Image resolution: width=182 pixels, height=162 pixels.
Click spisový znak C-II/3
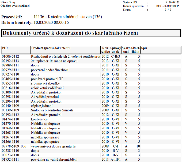pyautogui.click(x=116, y=56)
